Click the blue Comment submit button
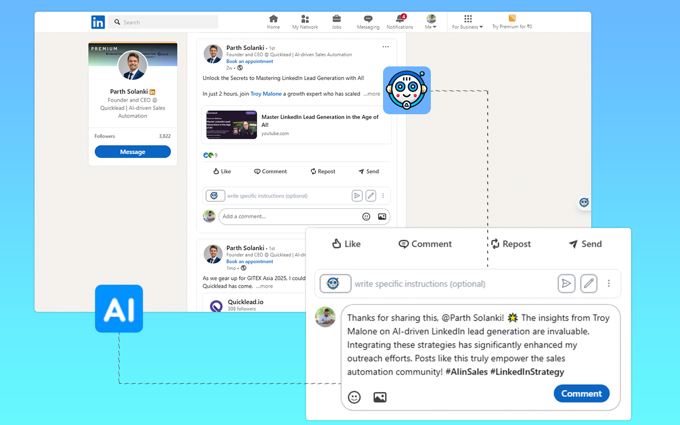Image resolution: width=680 pixels, height=425 pixels. tap(582, 394)
